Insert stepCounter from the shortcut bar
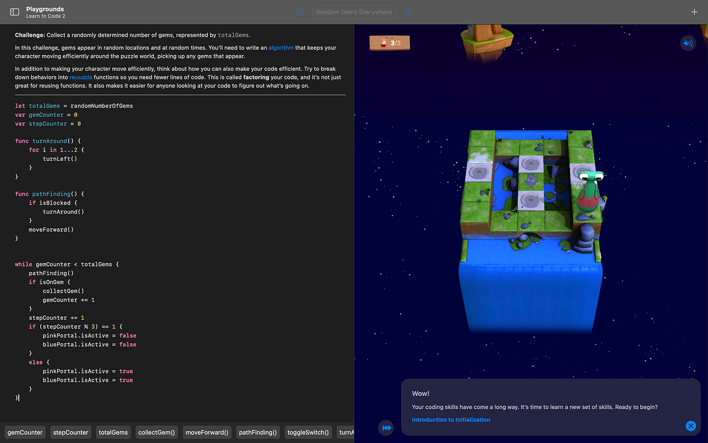 pos(70,432)
